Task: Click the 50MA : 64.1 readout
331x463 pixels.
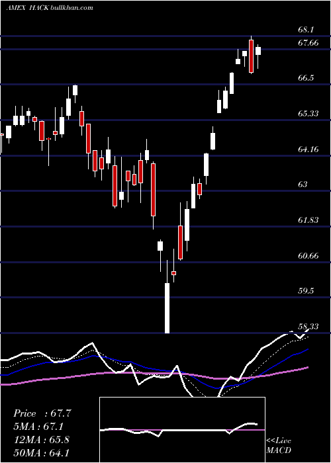Action: click(41, 452)
